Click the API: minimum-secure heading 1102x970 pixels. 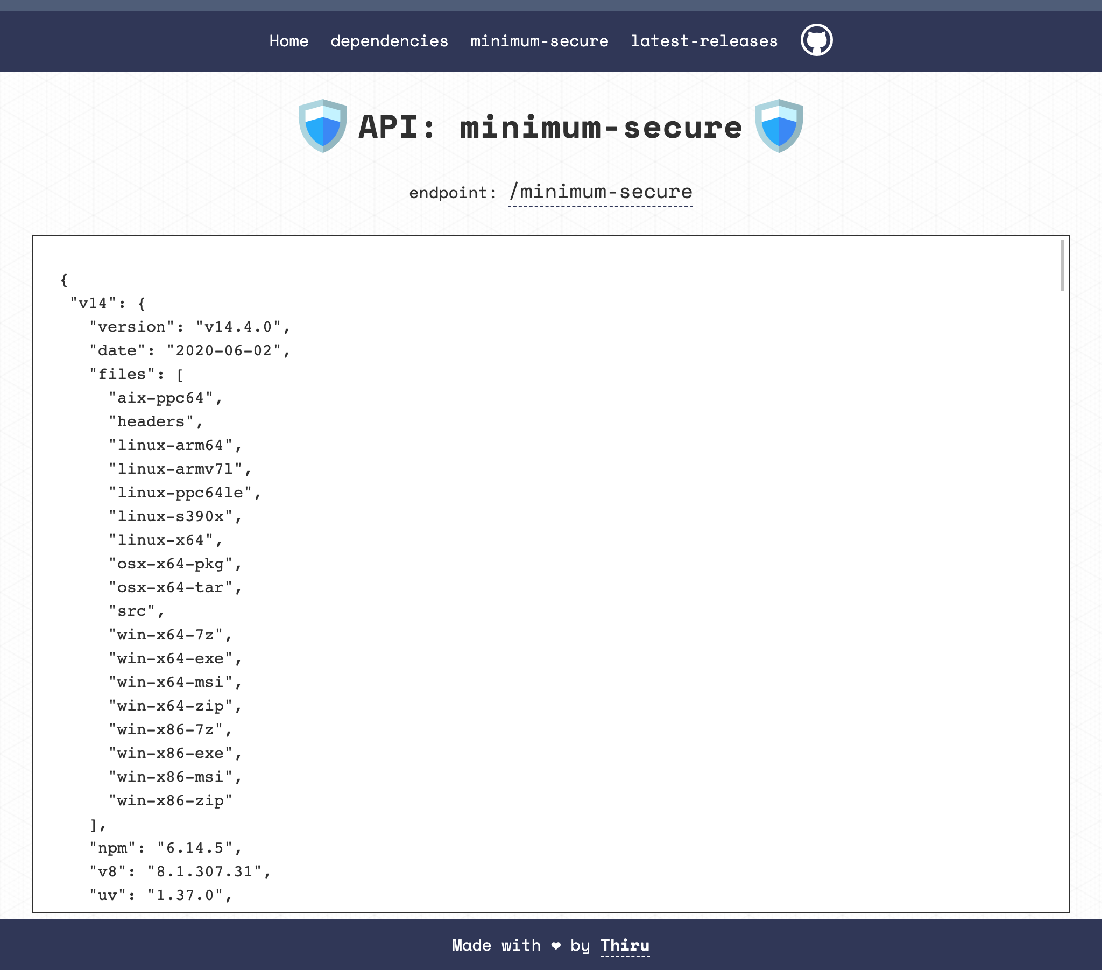click(550, 128)
